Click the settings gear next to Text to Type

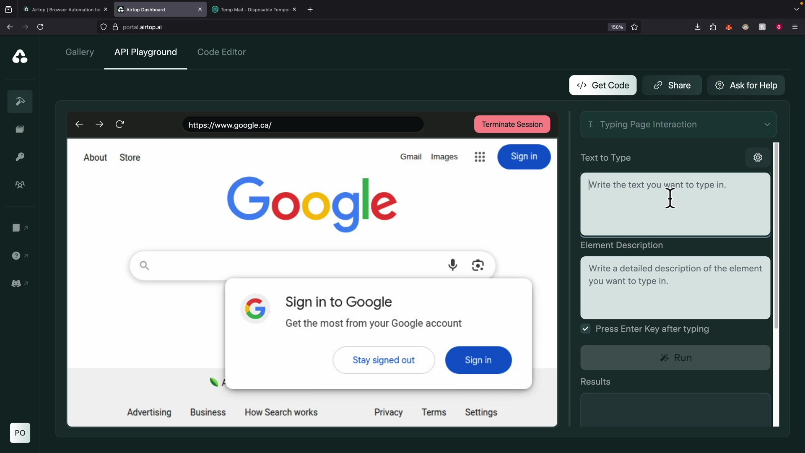point(758,158)
